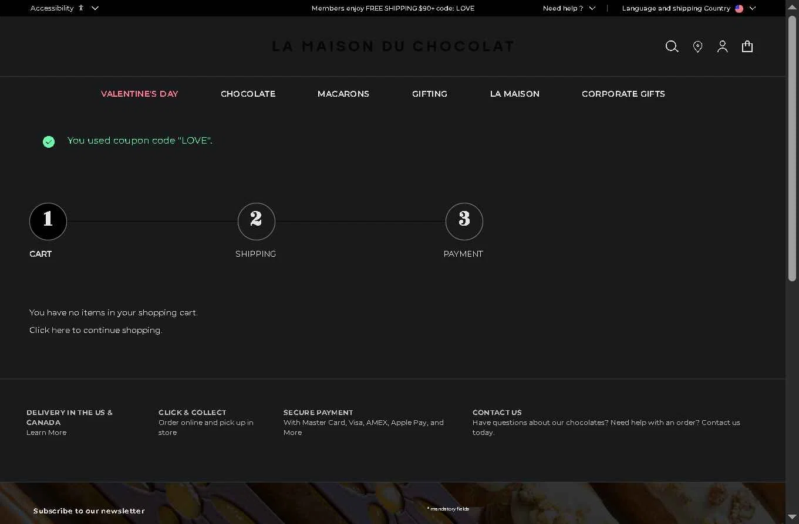Open the Gifting menu
This screenshot has width=799, height=524.
click(430, 94)
